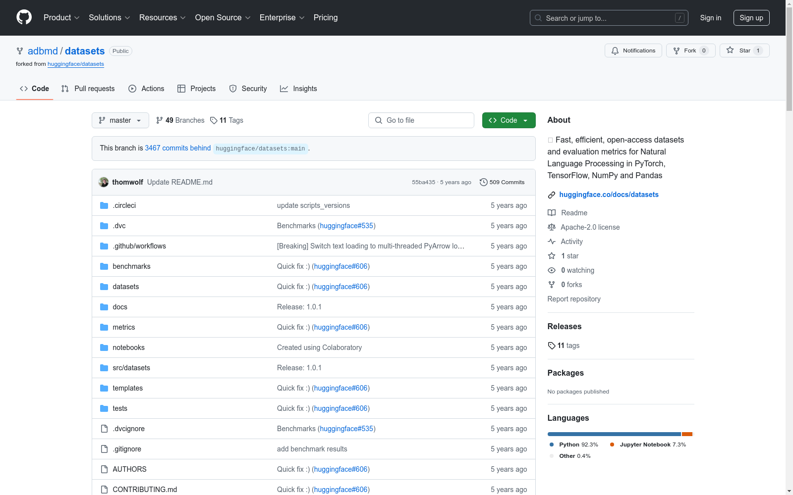
Task: View the 509 Commits history link
Action: click(502, 182)
